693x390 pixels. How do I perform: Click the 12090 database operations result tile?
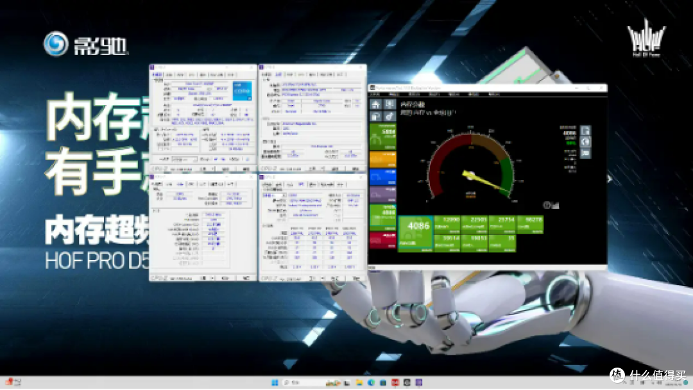(x=447, y=225)
